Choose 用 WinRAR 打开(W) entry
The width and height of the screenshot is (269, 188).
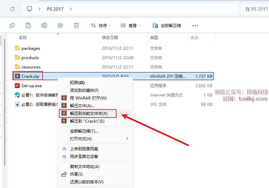pyautogui.click(x=95, y=98)
